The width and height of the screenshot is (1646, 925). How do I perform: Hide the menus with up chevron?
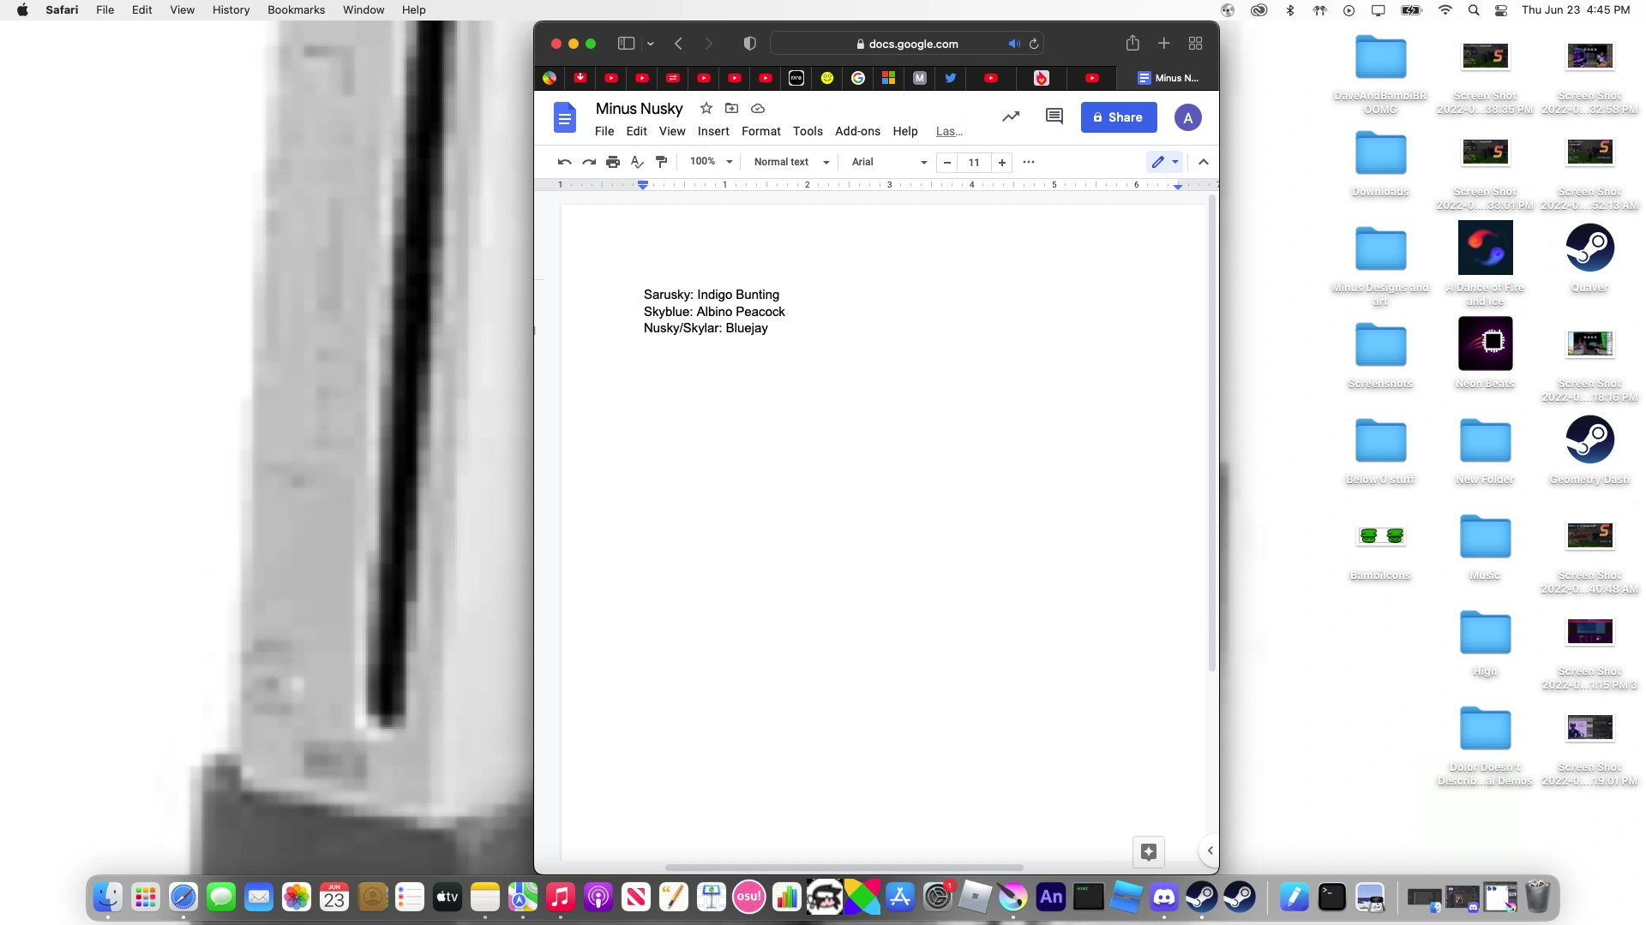point(1203,162)
